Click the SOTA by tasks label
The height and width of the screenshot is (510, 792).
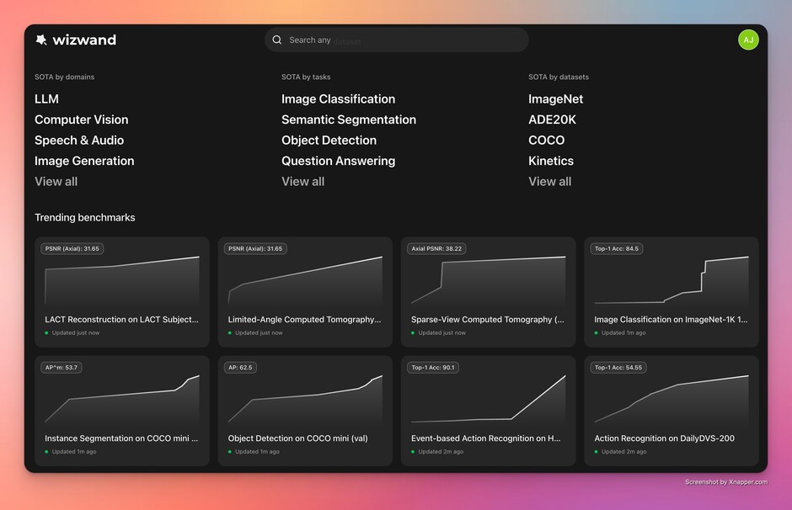(x=306, y=77)
